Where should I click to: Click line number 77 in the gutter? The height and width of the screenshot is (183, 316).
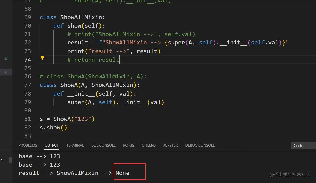point(28,85)
